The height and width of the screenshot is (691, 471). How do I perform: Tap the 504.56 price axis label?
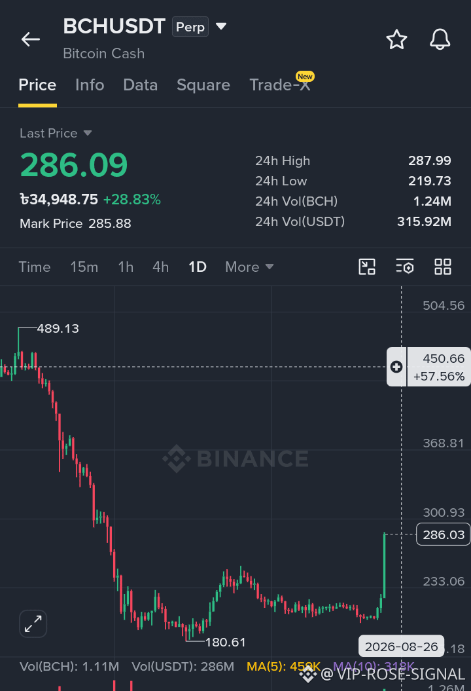pyautogui.click(x=444, y=305)
